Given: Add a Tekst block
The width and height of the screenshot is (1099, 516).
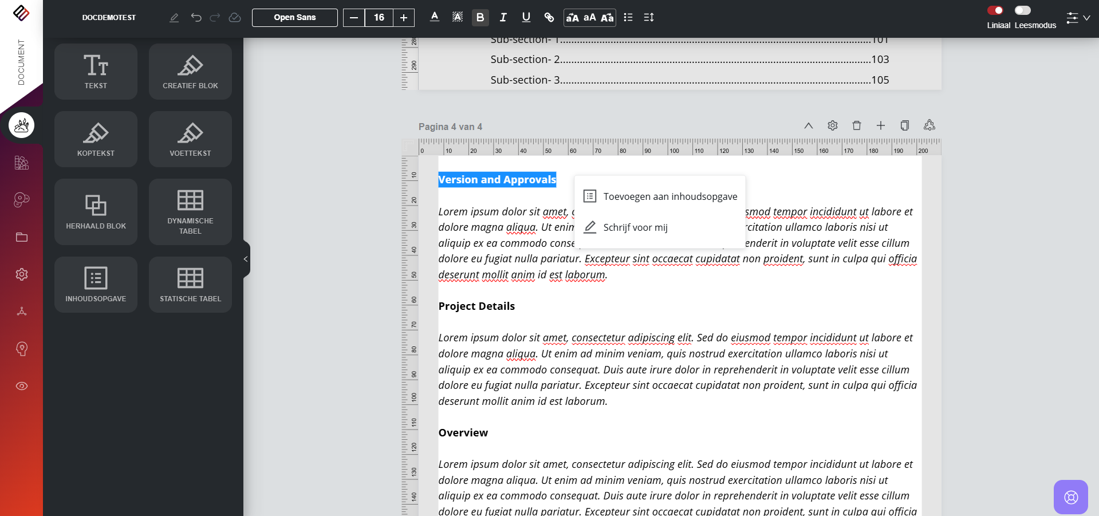Looking at the screenshot, I should point(96,72).
